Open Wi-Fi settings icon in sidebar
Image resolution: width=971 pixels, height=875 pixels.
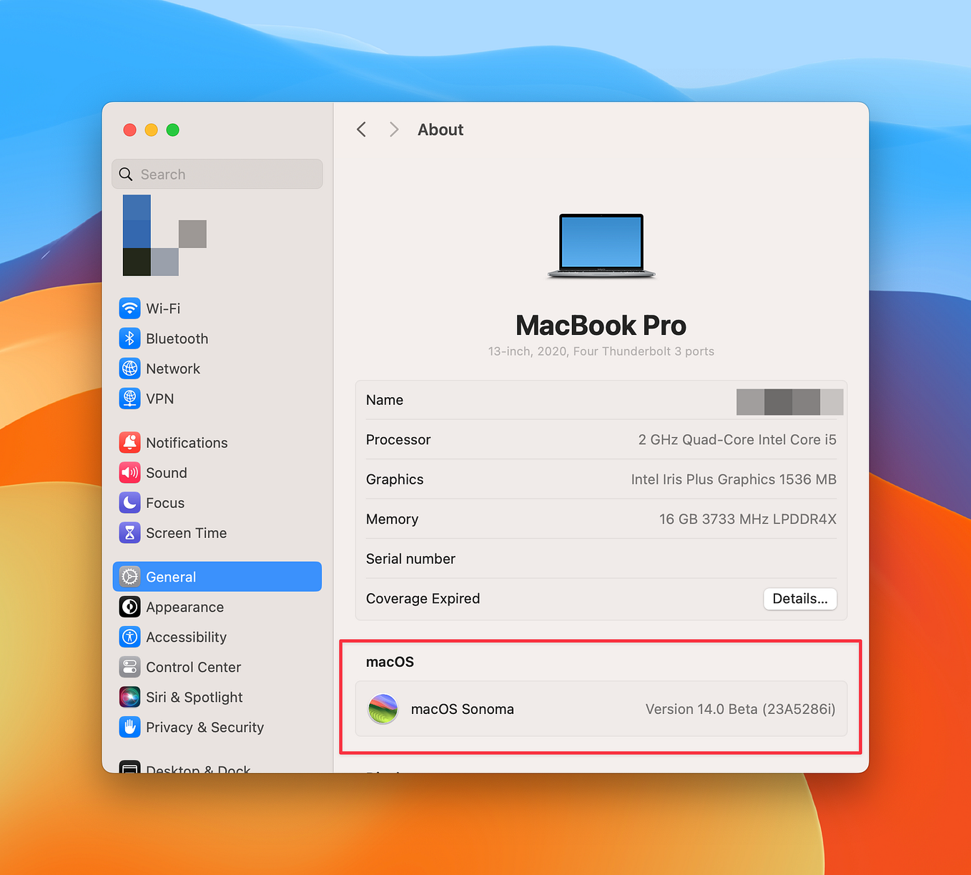(x=129, y=308)
